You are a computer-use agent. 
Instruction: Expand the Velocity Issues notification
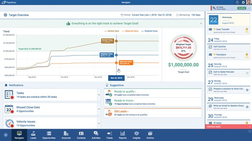99,123
